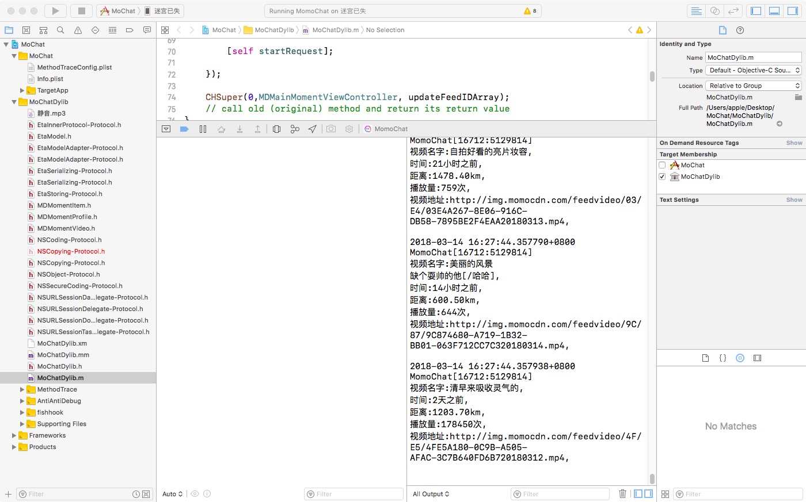Open the Location Relative to Group dropdown
Image resolution: width=806 pixels, height=502 pixels.
754,86
